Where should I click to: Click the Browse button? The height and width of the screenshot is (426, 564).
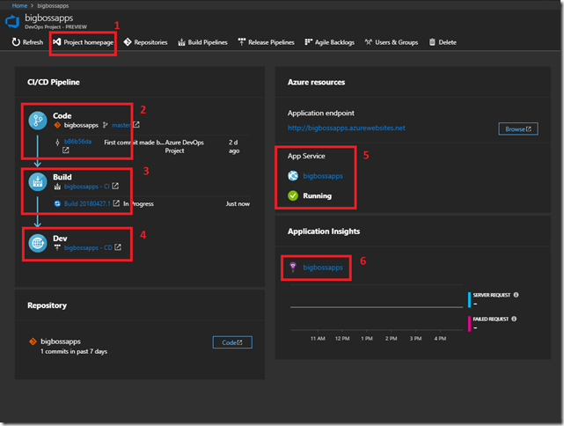[x=518, y=129]
